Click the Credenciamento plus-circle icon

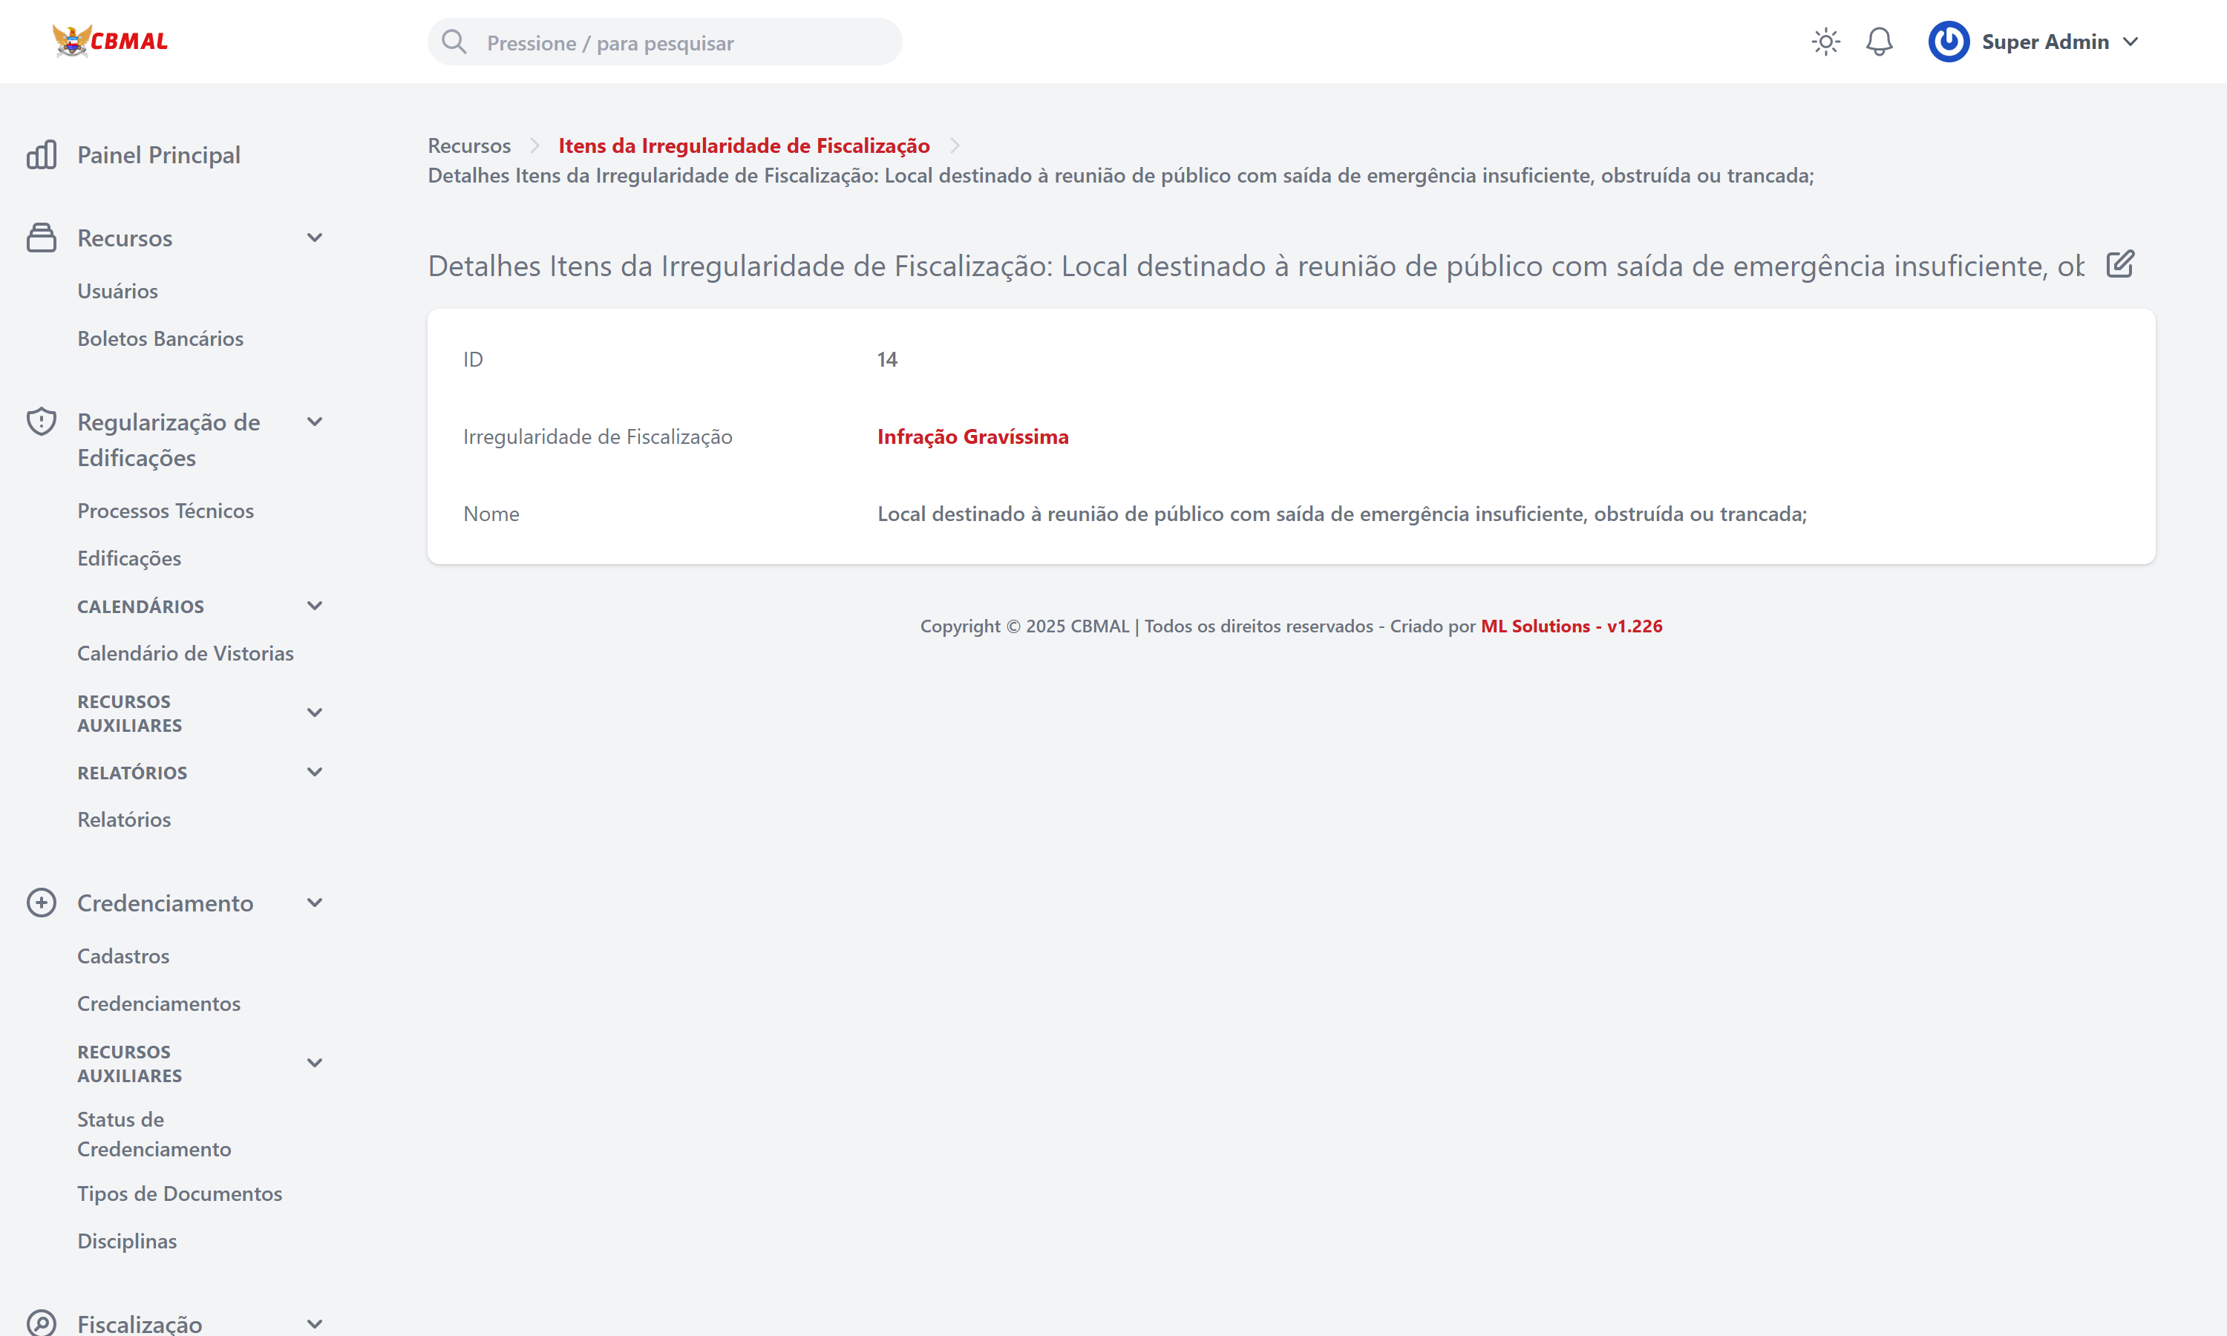click(42, 903)
